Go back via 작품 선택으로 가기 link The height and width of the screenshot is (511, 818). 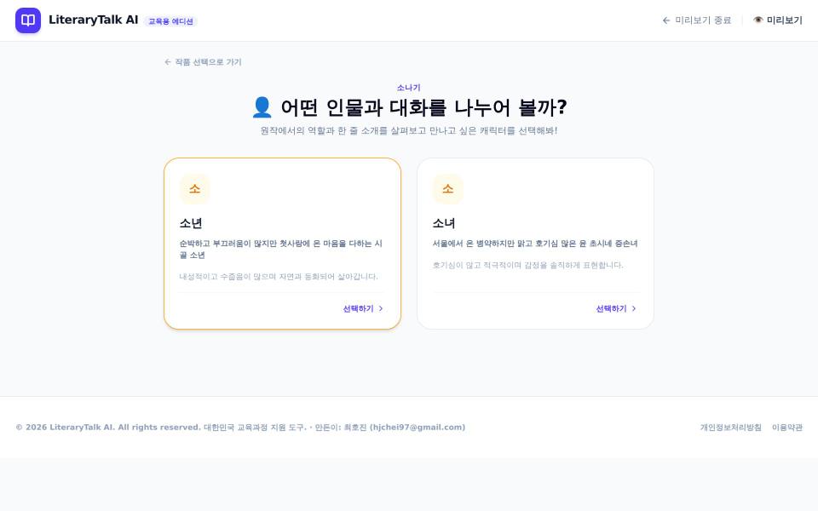(x=203, y=62)
